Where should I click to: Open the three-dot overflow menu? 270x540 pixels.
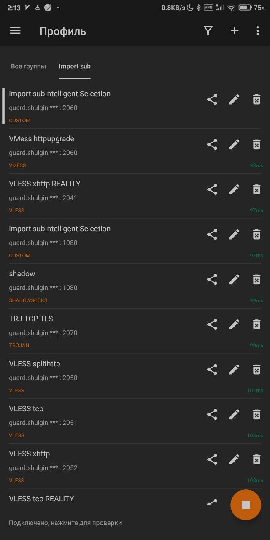click(x=258, y=31)
